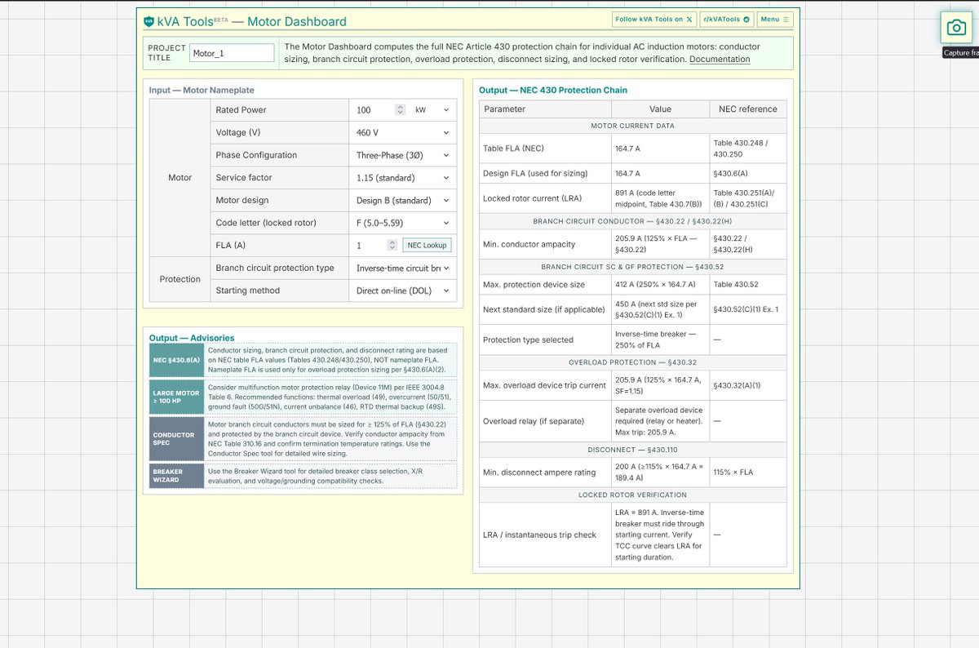Click the 'LARGE MOTOR ≥ 100 HP' advisory label
979x648 pixels.
coord(177,397)
